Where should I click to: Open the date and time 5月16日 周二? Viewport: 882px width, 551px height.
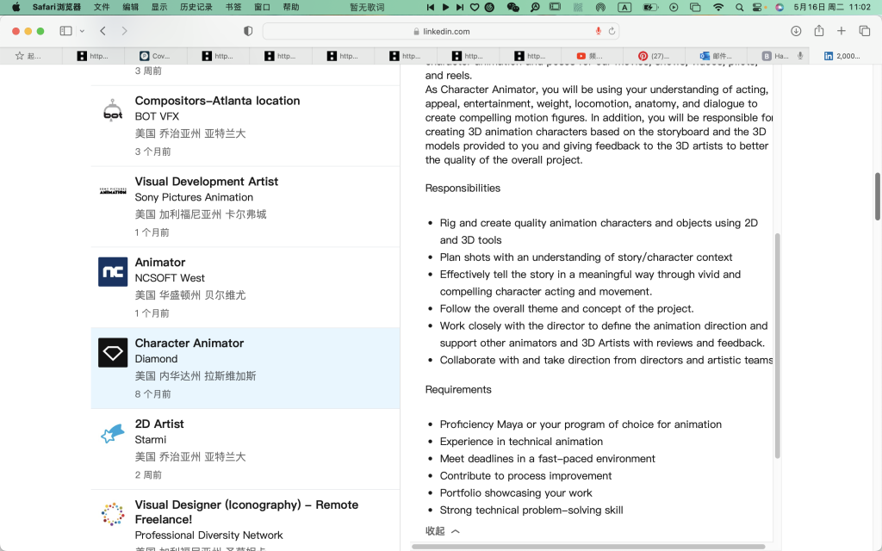pos(832,7)
